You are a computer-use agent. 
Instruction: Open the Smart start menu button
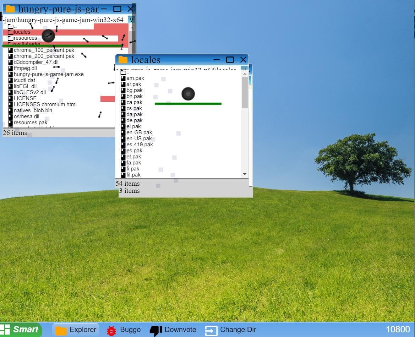[21, 330]
